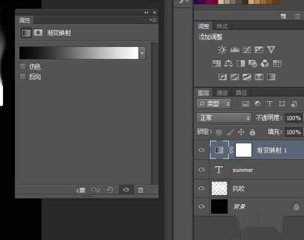The width and height of the screenshot is (304, 240).
Task: Enable the 反向 reverse checkbox
Action: [x=22, y=77]
